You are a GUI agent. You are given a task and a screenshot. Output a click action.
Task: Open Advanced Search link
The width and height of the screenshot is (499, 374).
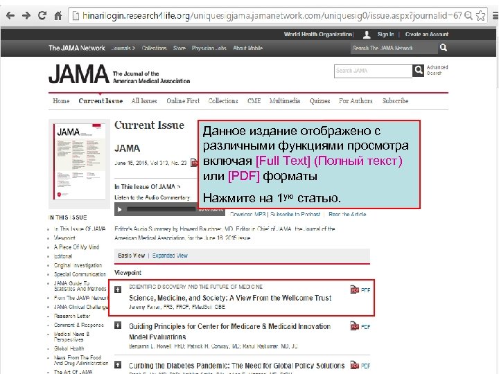[x=437, y=70]
